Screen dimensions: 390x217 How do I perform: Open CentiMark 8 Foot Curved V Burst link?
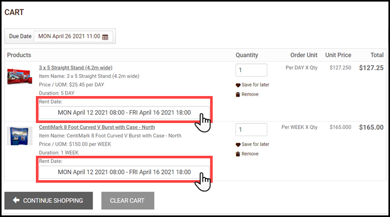coord(97,127)
